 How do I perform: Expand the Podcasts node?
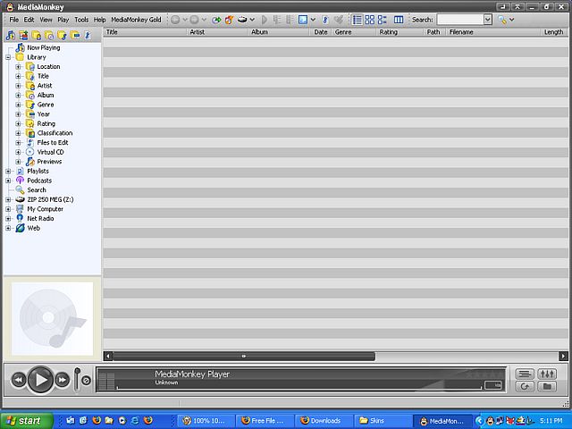pyautogui.click(x=8, y=181)
